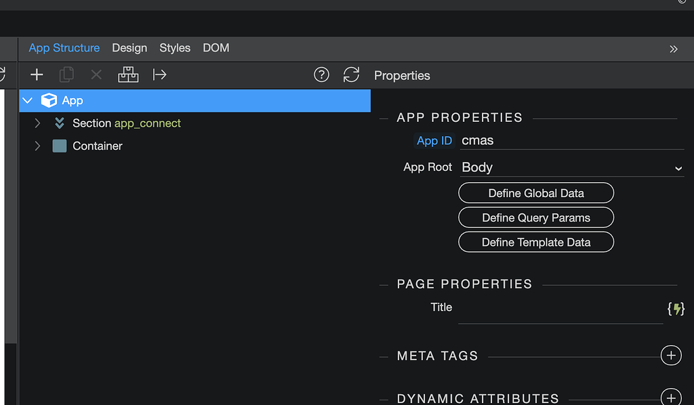694x405 pixels.
Task: Collapse the App tree node
Action: pos(26,100)
